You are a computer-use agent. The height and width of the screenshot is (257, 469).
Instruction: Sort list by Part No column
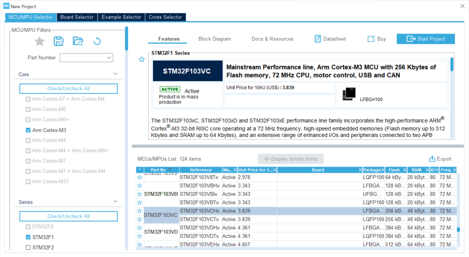pos(161,170)
